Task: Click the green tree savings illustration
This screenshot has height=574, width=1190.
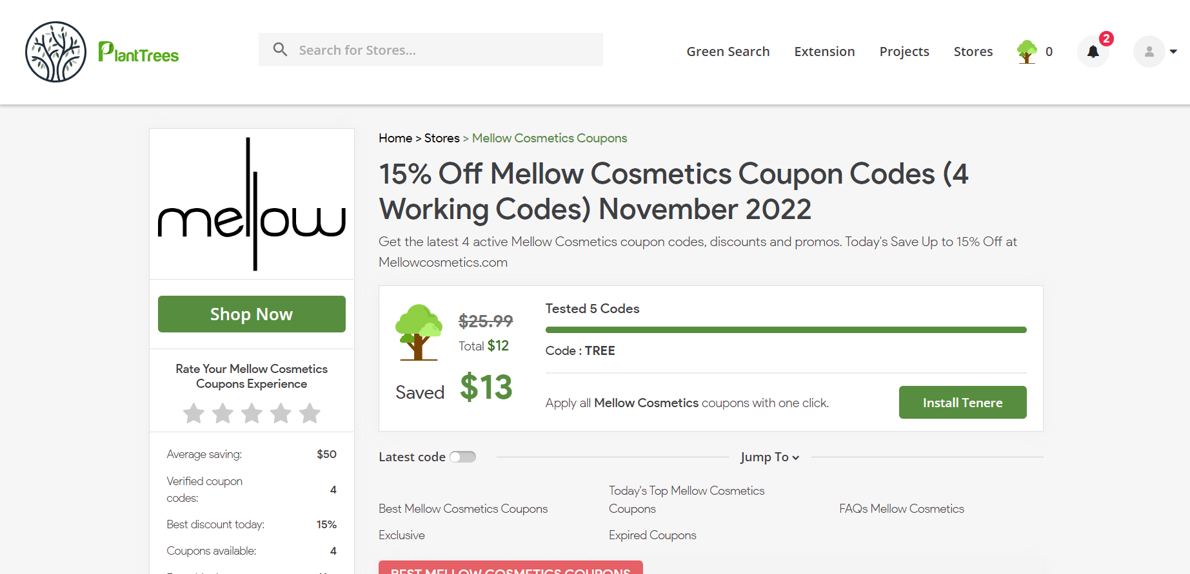Action: coord(419,332)
